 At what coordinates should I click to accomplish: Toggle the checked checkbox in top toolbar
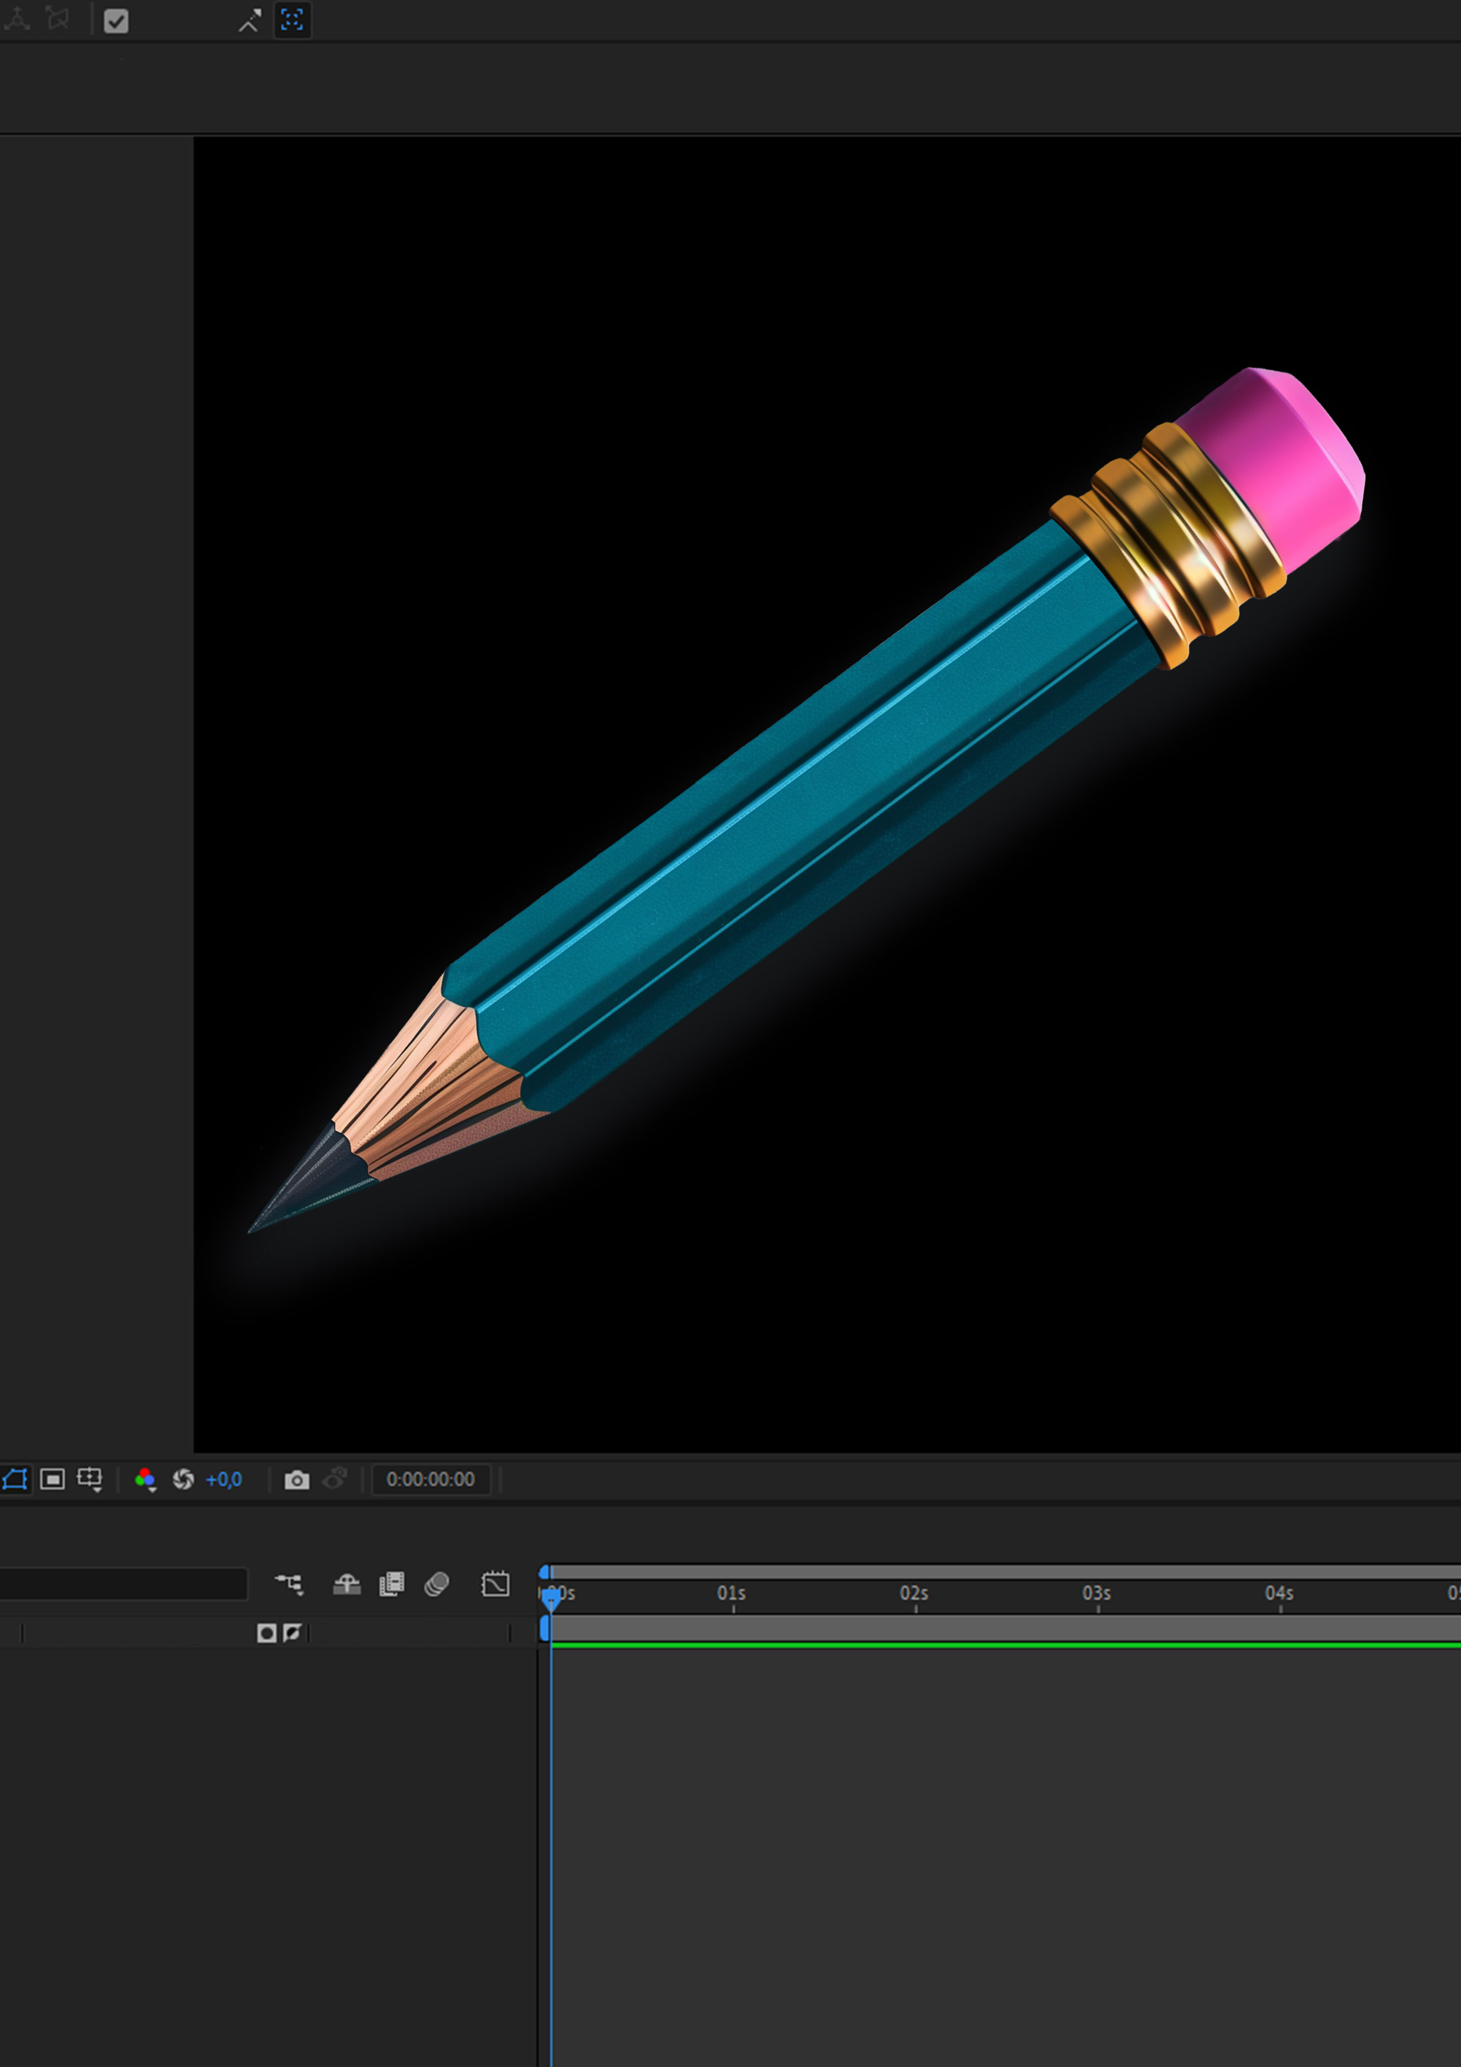(116, 21)
